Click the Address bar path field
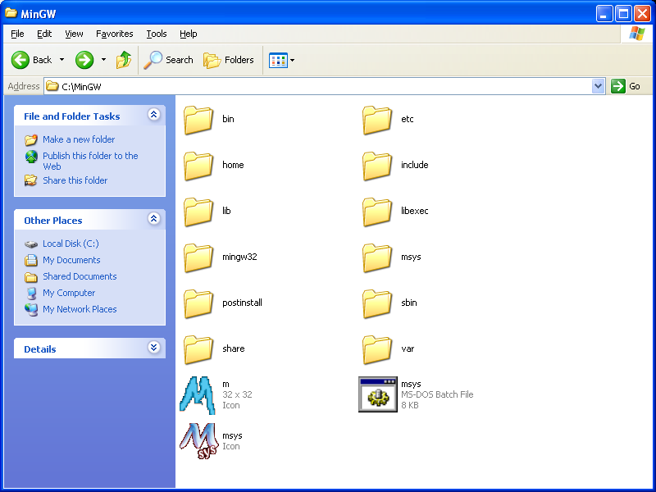656x492 pixels. point(318,86)
